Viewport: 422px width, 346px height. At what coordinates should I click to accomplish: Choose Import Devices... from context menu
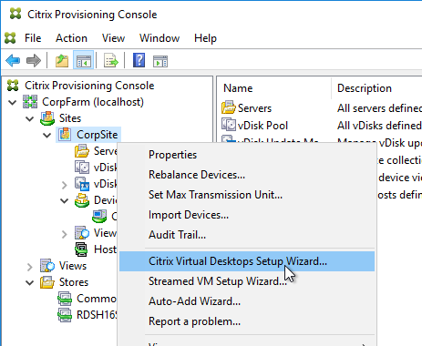tap(247, 215)
